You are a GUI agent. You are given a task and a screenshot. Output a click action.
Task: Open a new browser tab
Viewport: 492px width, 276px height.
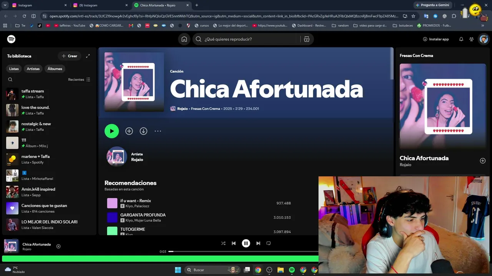coord(197,5)
